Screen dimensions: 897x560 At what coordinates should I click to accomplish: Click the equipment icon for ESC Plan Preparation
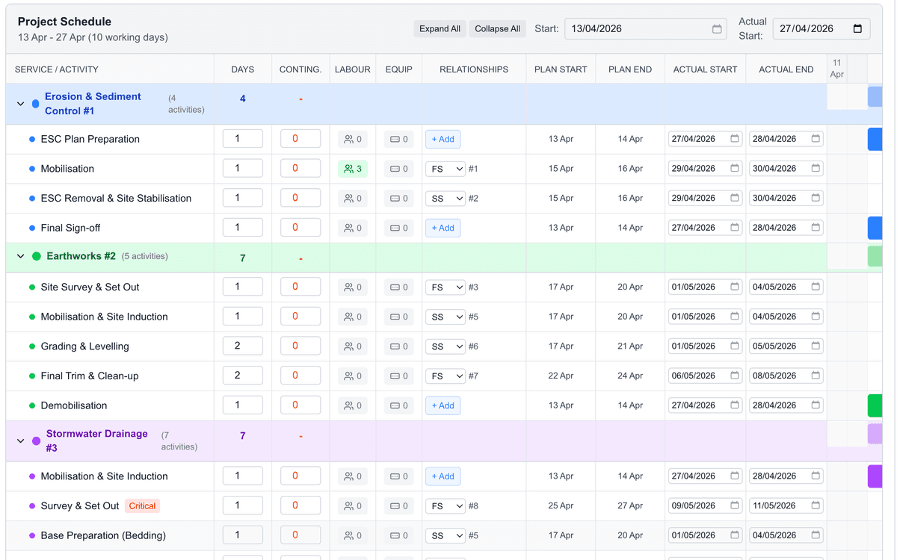[x=398, y=138]
